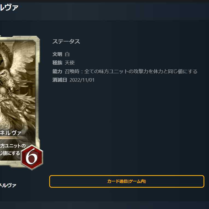Click the 文明 label
Image resolution: width=209 pixels, height=209 pixels.
(57, 54)
